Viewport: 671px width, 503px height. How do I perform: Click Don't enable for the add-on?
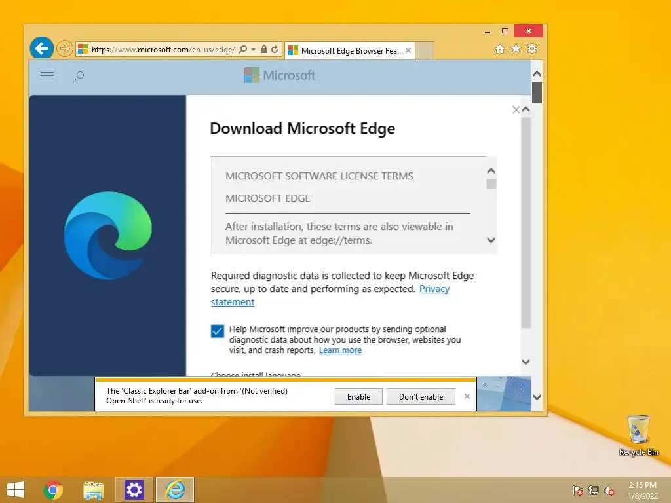[421, 396]
